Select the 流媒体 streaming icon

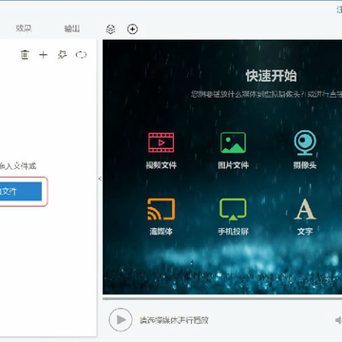[161, 209]
